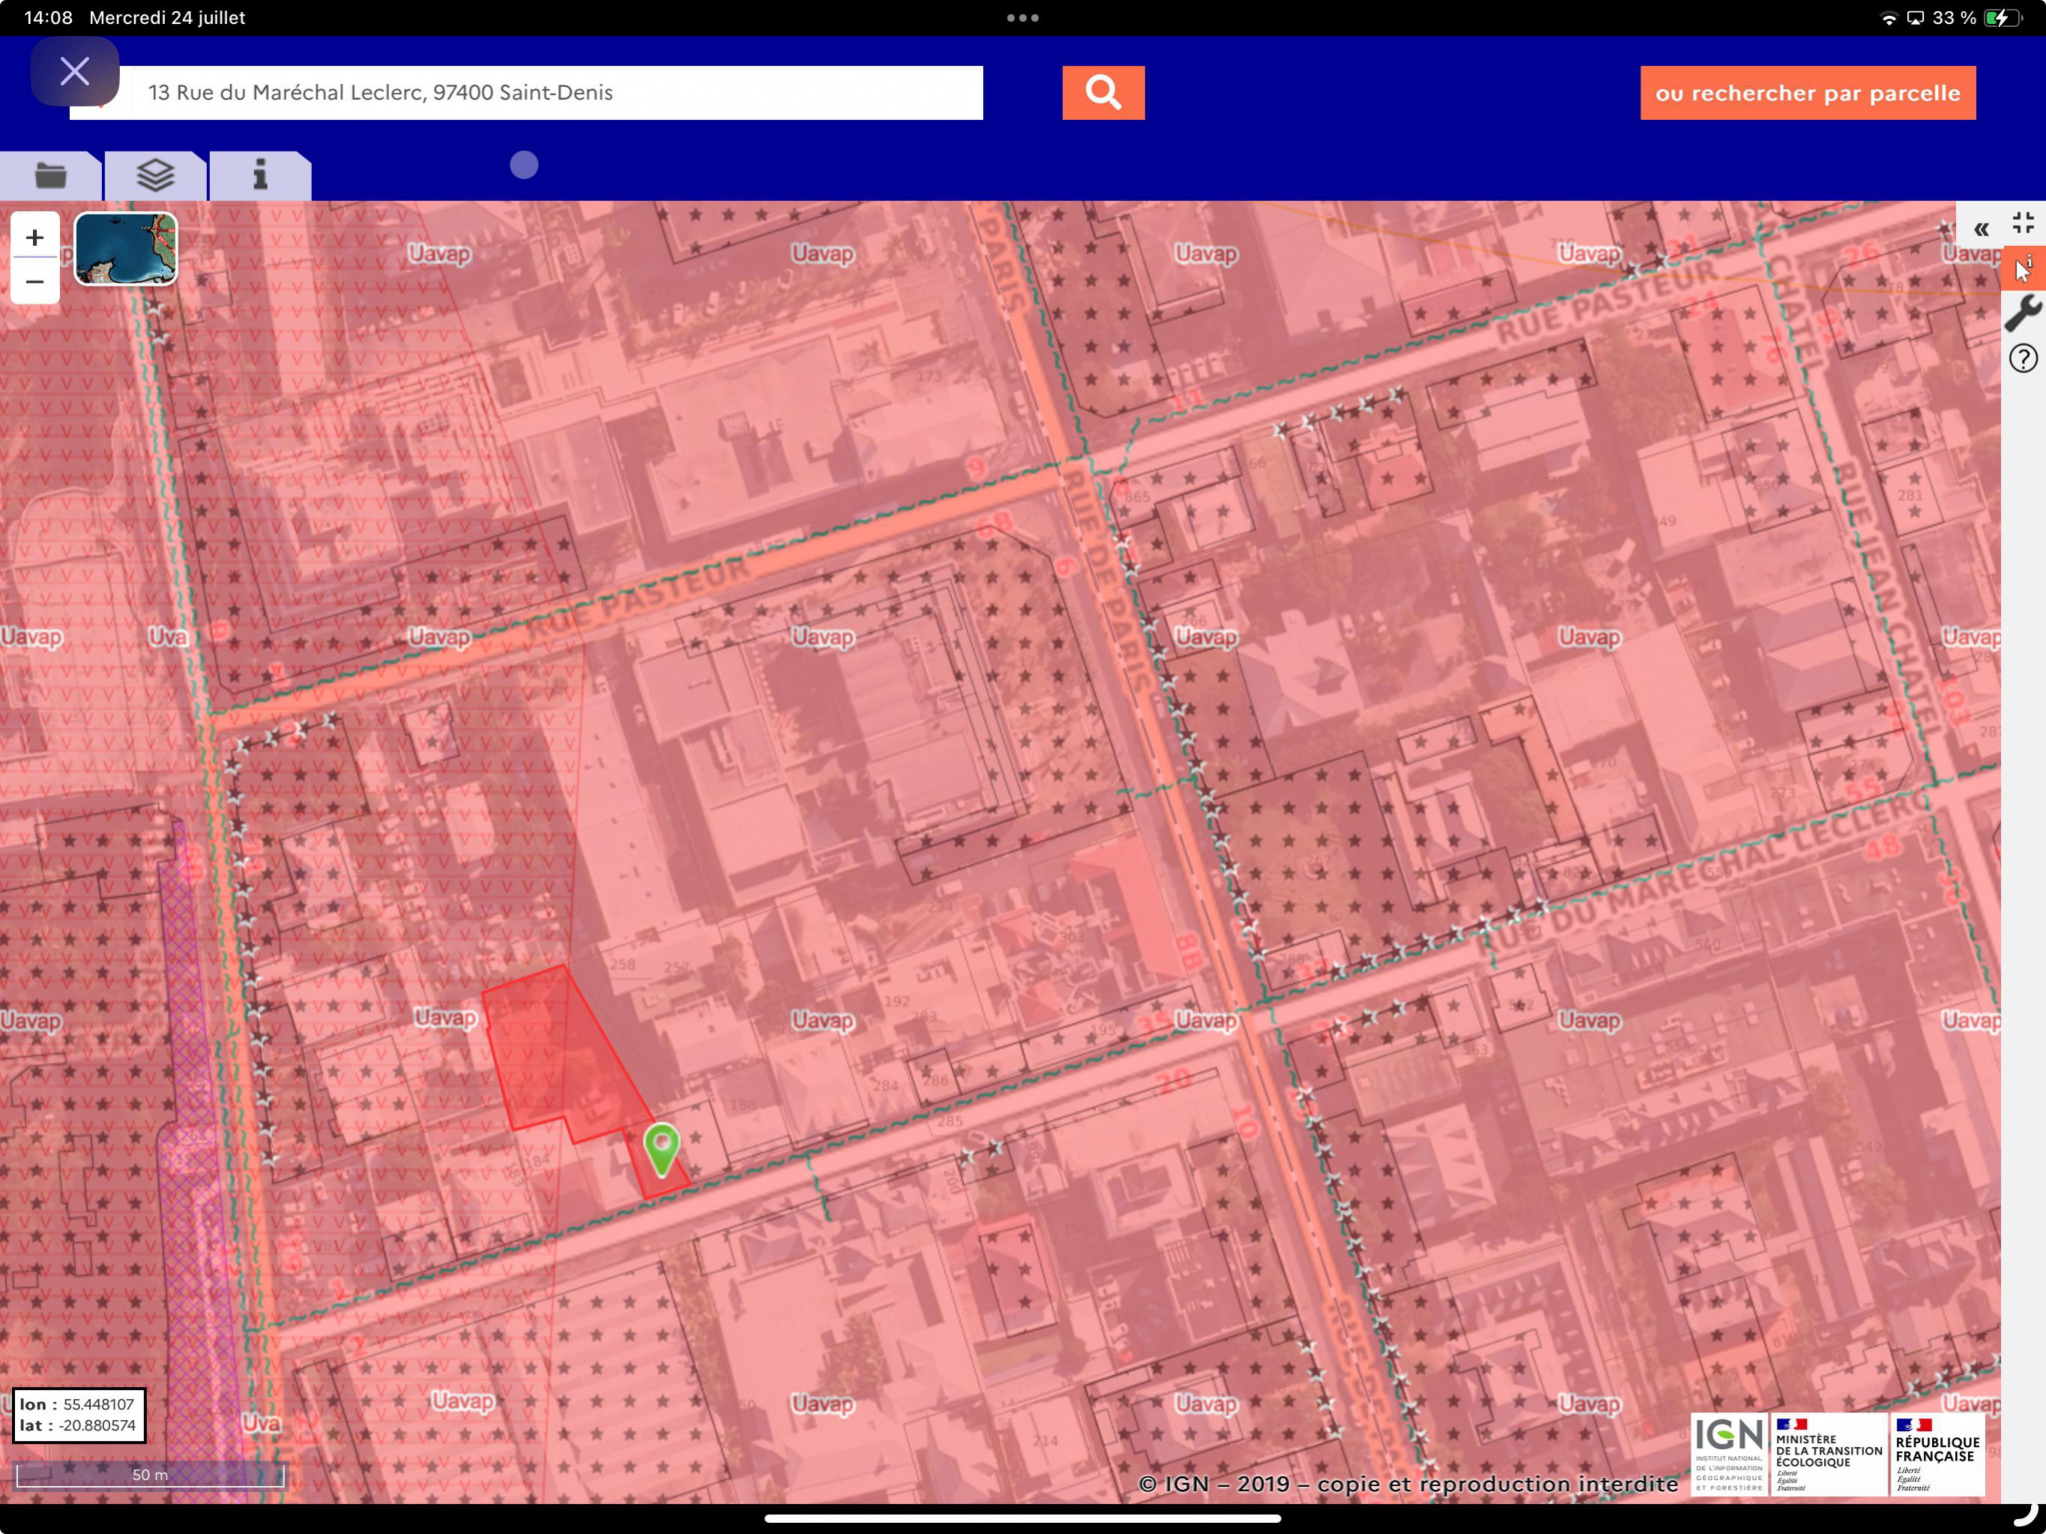The width and height of the screenshot is (2046, 1534).
Task: Open the folder tab
Action: point(50,176)
